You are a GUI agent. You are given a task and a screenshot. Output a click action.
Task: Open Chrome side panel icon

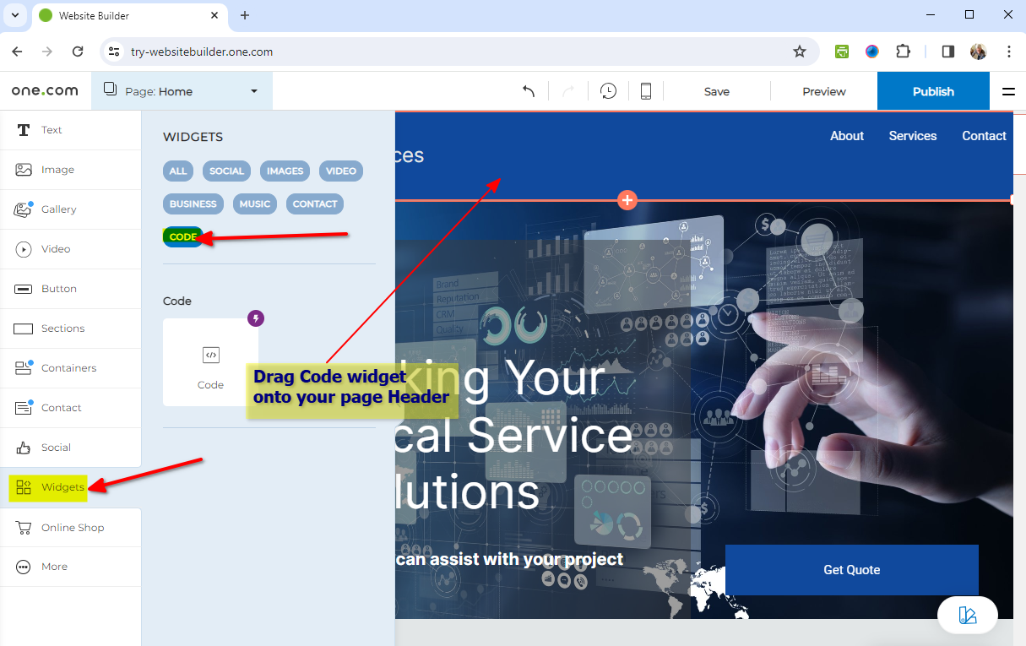(947, 52)
